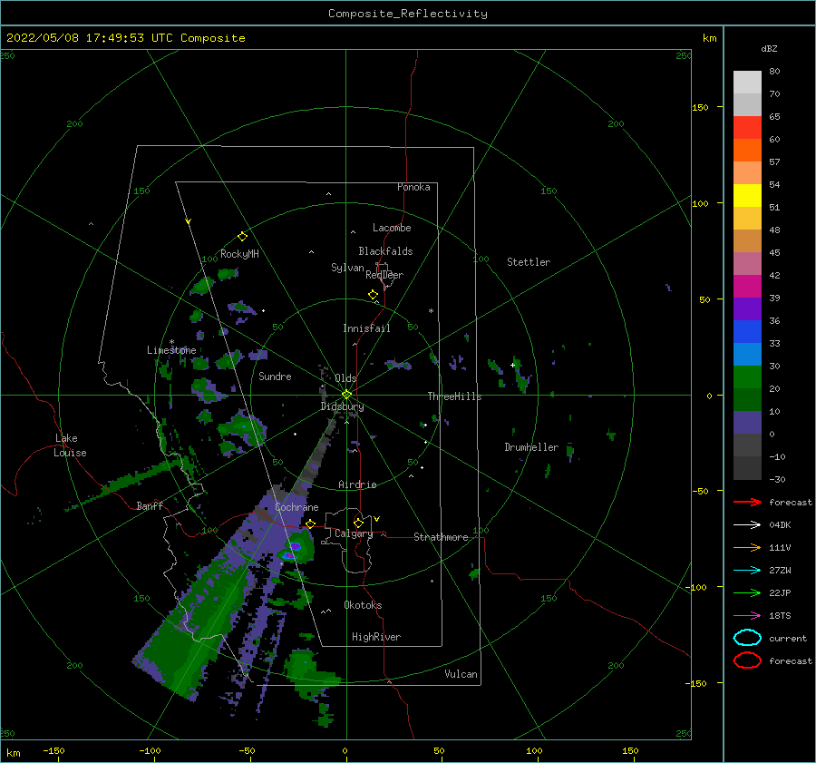This screenshot has height=763, width=816.
Task: Select the yellow 54-51 dBZ color swatch
Action: [x=747, y=196]
